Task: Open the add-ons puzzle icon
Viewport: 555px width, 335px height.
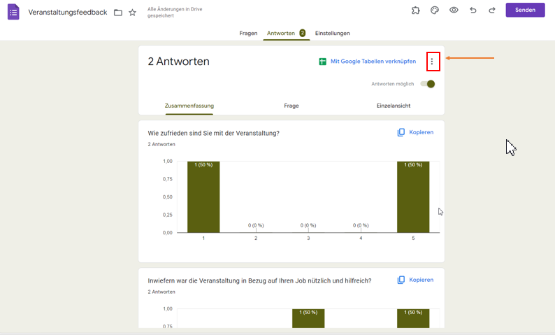Action: (415, 10)
